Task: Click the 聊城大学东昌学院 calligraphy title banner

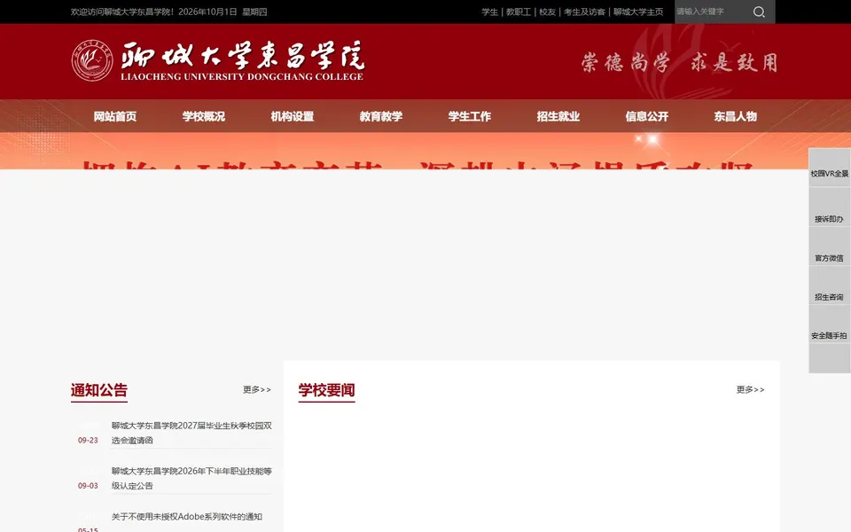Action: pos(243,61)
